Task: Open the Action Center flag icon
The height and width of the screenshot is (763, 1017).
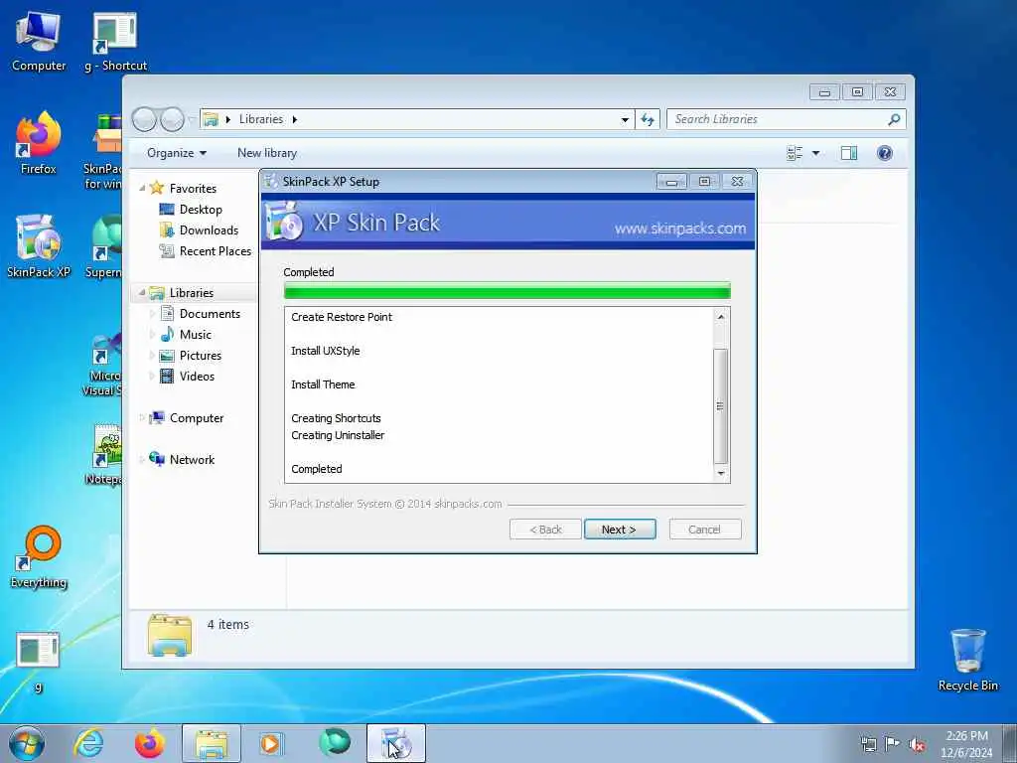Action: pos(893,744)
